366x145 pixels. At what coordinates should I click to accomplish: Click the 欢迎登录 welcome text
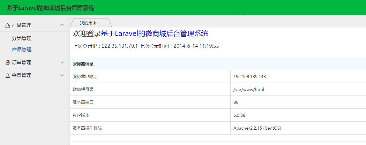[x=87, y=33]
